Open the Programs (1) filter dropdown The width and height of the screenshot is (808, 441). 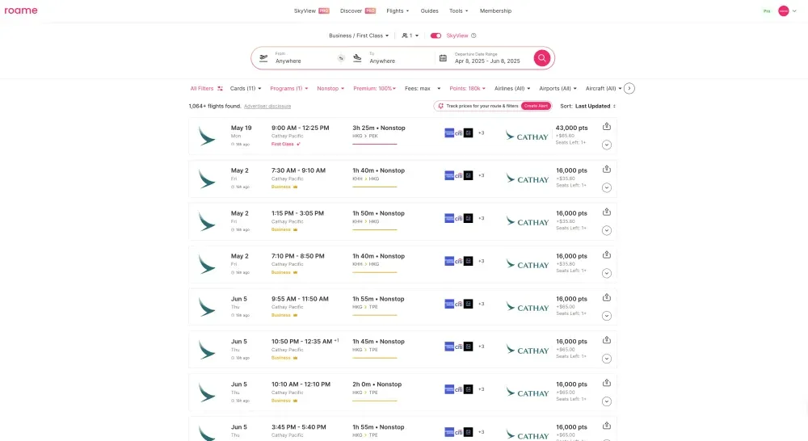click(286, 88)
